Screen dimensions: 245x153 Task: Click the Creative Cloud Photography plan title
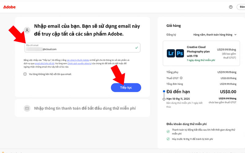coord(198,51)
